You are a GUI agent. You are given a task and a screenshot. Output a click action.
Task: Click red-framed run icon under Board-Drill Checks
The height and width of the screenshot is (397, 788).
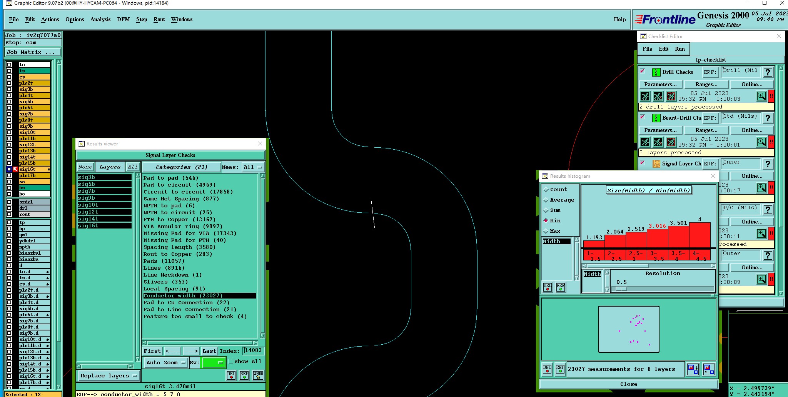pos(671,142)
